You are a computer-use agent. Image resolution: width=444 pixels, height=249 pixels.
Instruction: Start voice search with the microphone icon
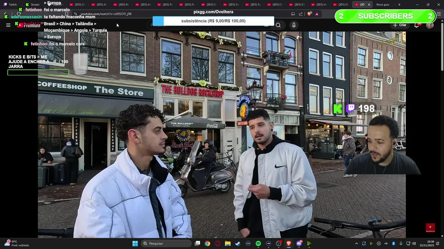tap(294, 25)
